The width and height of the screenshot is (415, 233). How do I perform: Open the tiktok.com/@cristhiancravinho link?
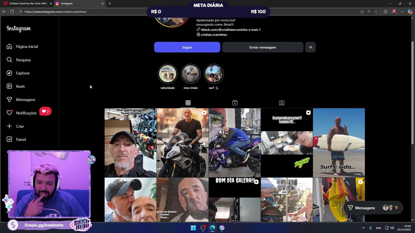pos(231,29)
